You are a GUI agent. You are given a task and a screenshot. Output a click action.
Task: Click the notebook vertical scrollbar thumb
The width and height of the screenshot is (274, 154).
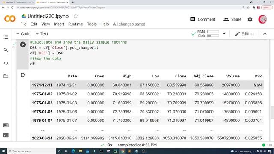click(x=272, y=113)
